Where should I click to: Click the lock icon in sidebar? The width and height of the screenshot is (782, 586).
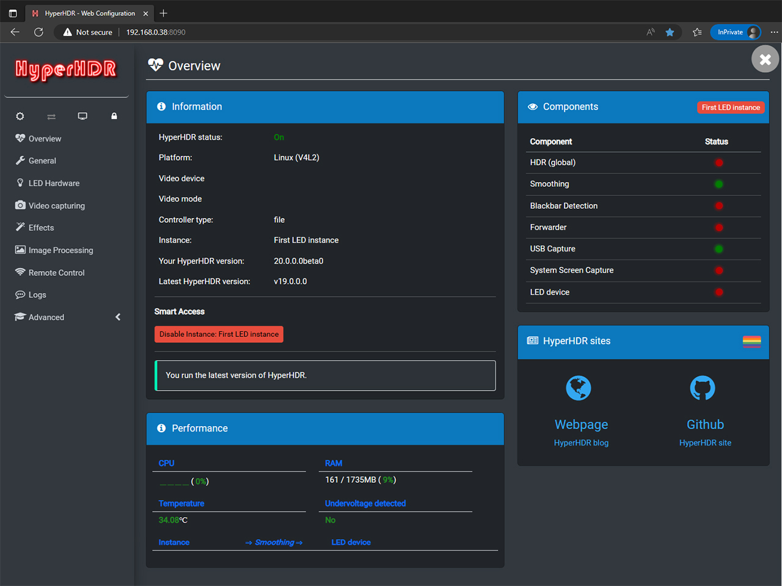(114, 116)
